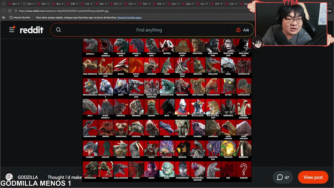Open the tab search dropdown arrow
334x188 pixels.
[x=3, y=4]
